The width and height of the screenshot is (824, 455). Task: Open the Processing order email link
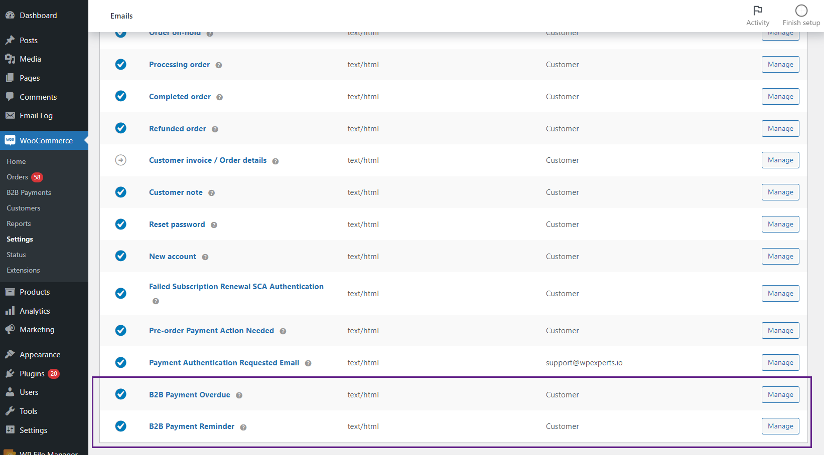coord(179,65)
